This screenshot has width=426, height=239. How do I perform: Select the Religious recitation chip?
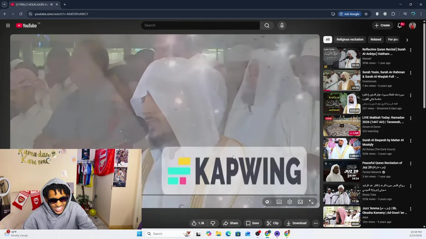point(350,40)
